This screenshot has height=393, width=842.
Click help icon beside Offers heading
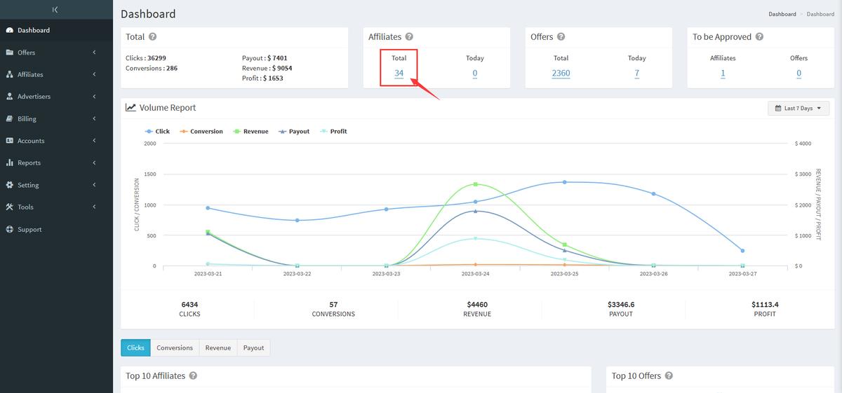(561, 37)
